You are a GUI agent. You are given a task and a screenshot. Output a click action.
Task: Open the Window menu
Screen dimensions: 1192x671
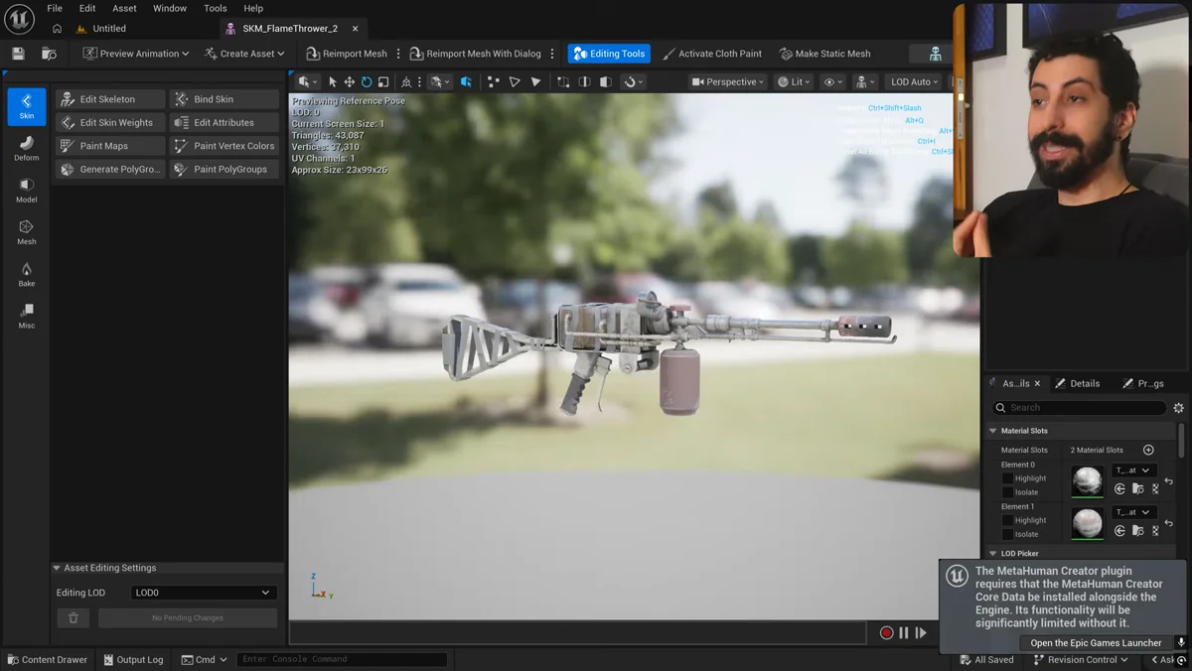point(170,8)
